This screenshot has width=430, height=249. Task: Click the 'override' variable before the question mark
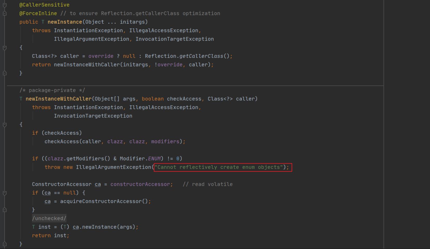(101, 56)
